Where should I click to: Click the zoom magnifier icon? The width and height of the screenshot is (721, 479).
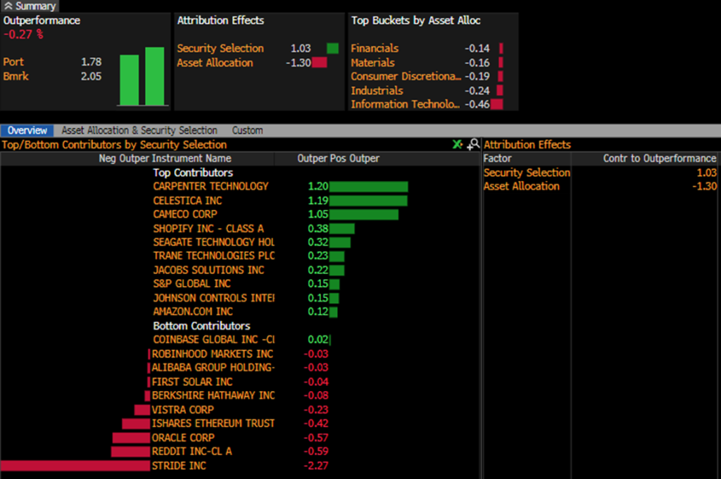pos(473,144)
